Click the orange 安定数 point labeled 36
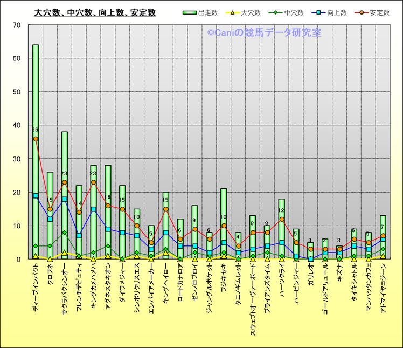This screenshot has height=348, width=403. click(x=36, y=139)
